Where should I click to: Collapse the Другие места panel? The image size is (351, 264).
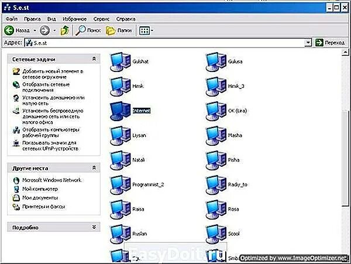coord(94,168)
